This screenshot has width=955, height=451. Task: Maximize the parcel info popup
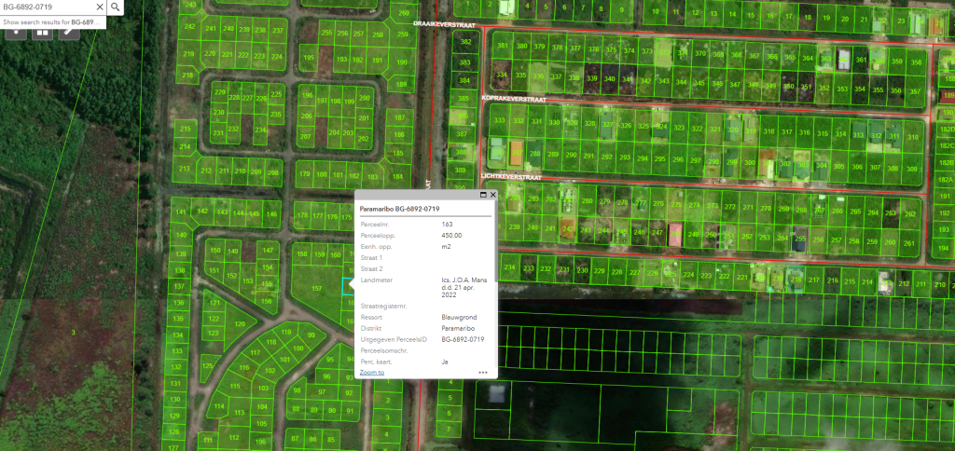click(483, 196)
